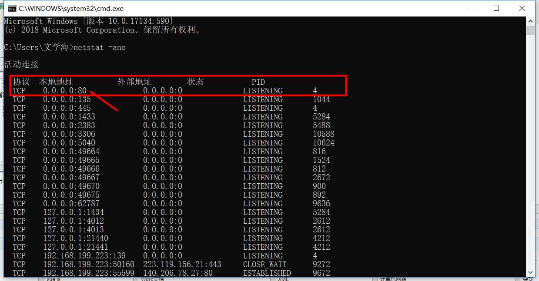The height and width of the screenshot is (281, 539).
Task: Minimize the cmd.exe window
Action: pyautogui.click(x=470, y=8)
